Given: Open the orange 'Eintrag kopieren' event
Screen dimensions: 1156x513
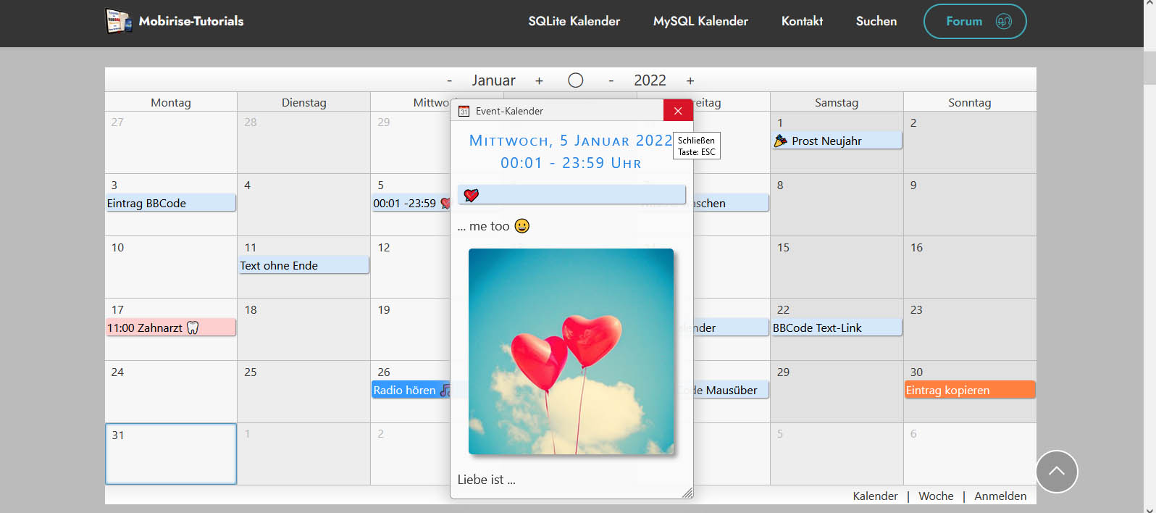Looking at the screenshot, I should [x=969, y=390].
